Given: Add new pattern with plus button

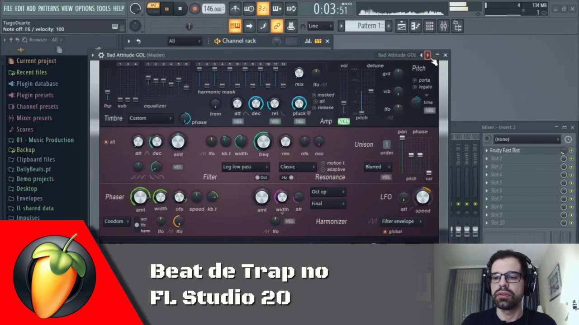Looking at the screenshot, I should coord(389,26).
